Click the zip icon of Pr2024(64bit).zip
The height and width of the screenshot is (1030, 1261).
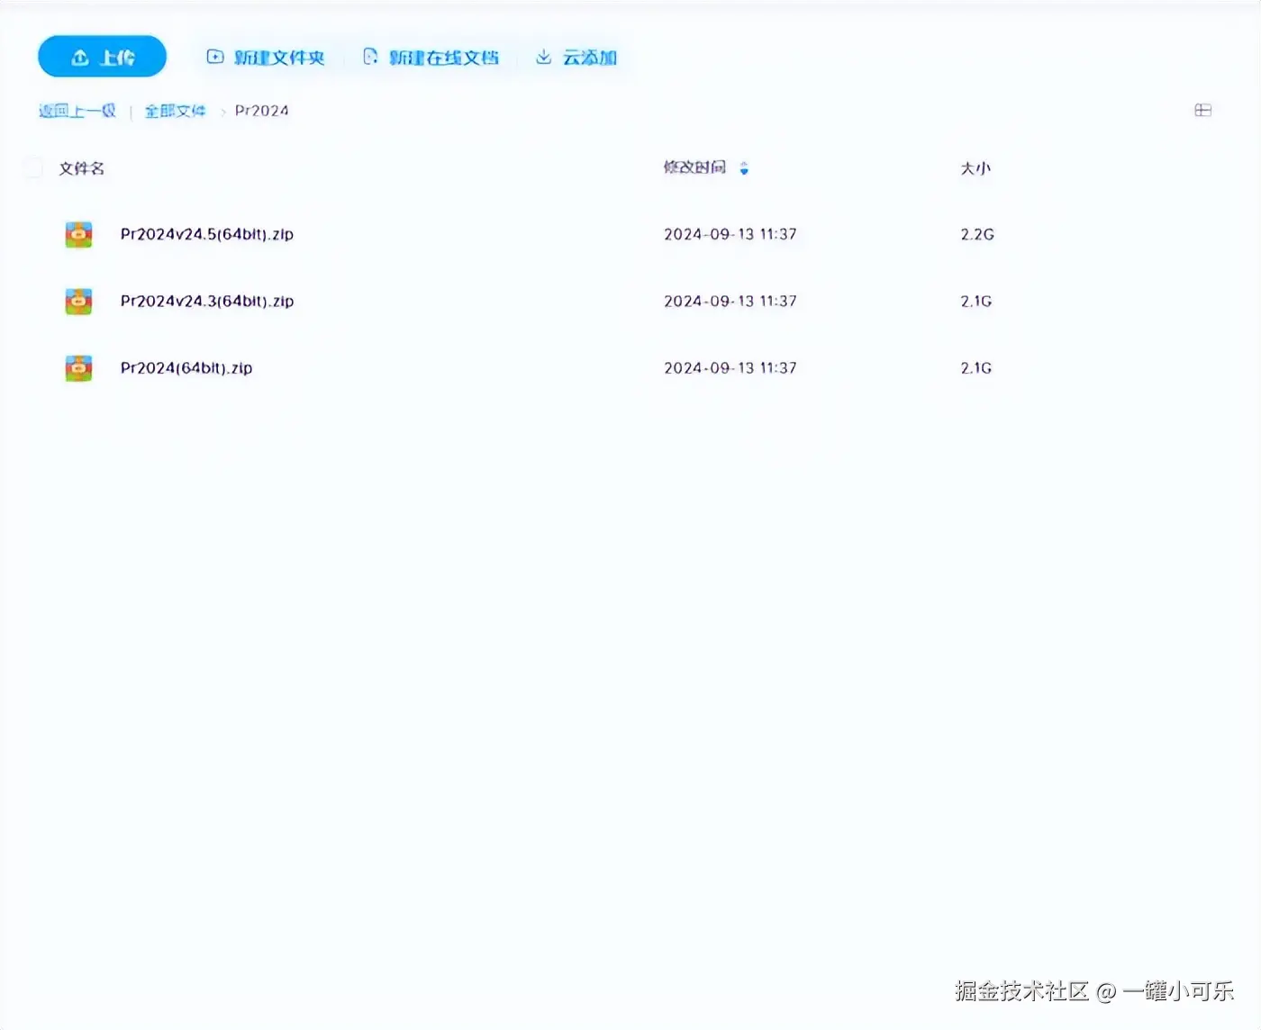pos(79,367)
